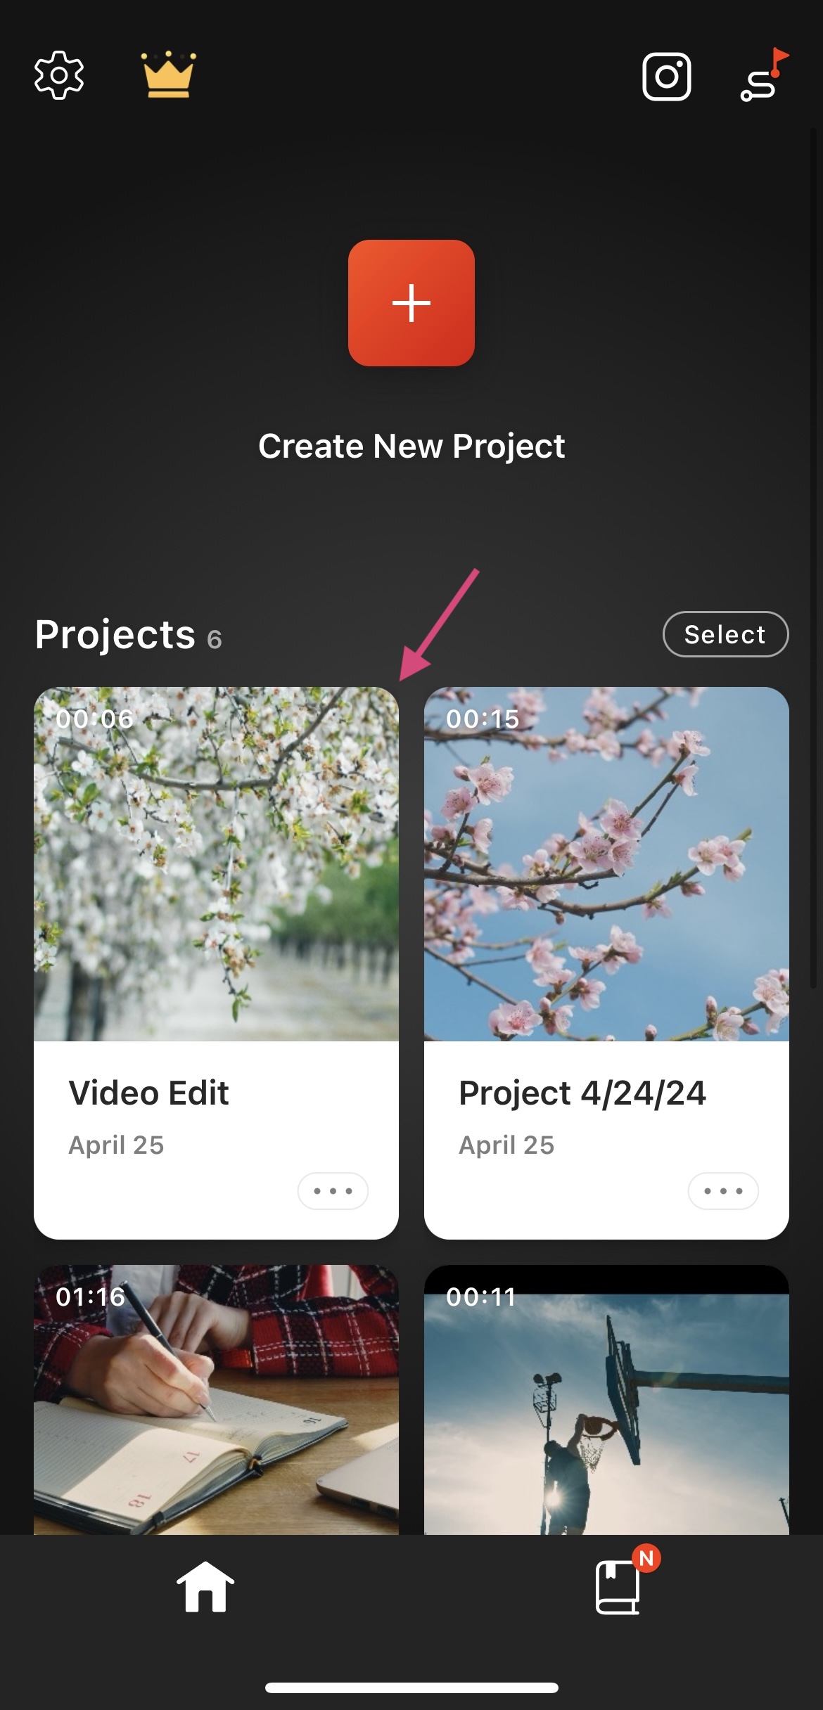Tap the red N notification badge
Viewport: 823px width, 1710px height.
point(646,1558)
